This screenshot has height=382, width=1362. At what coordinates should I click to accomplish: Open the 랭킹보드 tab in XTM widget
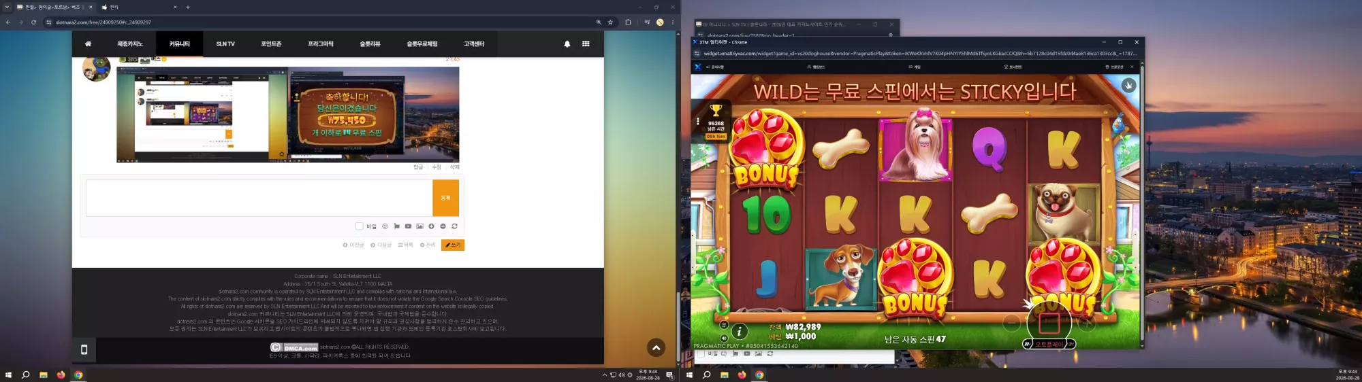[x=816, y=67]
